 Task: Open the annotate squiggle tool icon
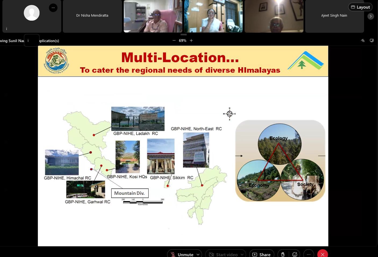(363, 40)
